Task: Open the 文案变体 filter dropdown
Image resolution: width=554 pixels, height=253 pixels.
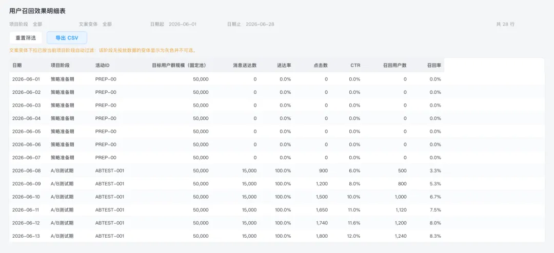Action: click(x=107, y=25)
